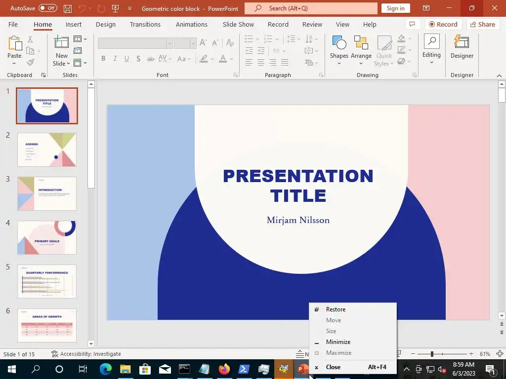
Task: Toggle Align Left paragraph alignment
Action: [x=249, y=62]
